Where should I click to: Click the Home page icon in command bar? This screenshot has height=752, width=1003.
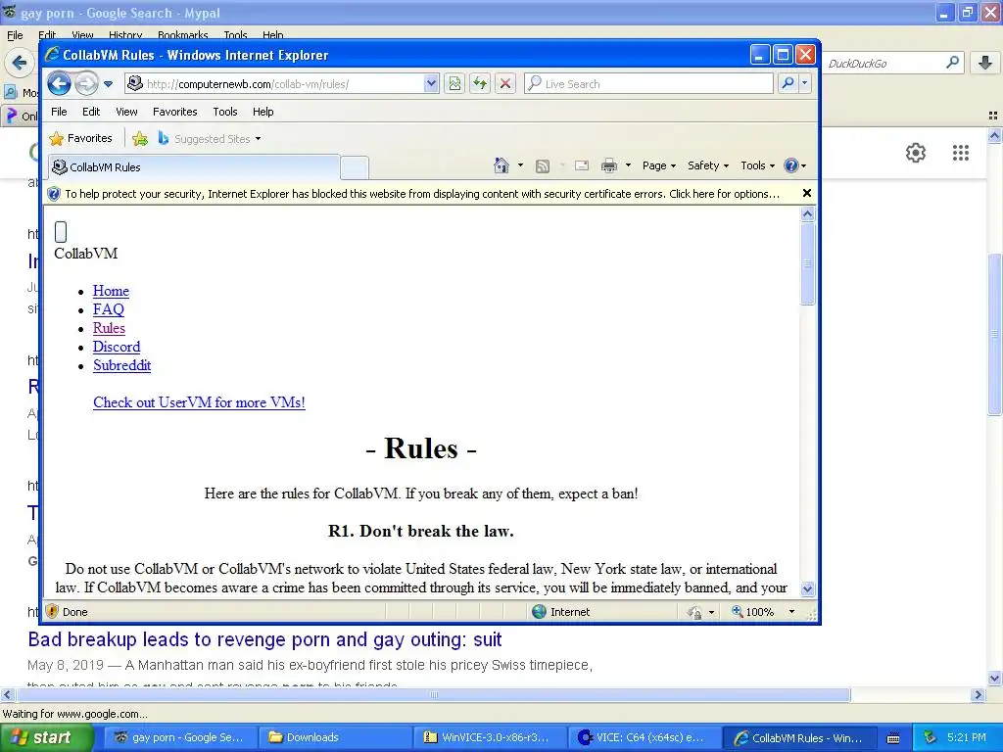[x=501, y=165]
